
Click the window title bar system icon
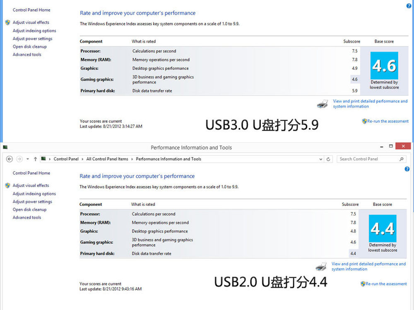pos(5,147)
